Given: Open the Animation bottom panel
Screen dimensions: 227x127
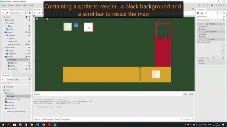Looking at the screenshot, I should [x=66, y=119].
